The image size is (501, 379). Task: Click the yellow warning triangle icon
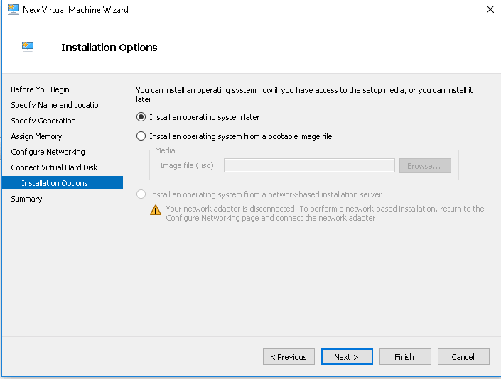(x=156, y=210)
